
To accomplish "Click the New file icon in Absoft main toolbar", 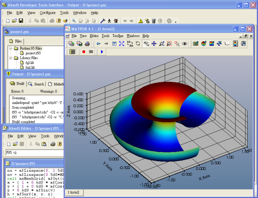I will (8, 21).
